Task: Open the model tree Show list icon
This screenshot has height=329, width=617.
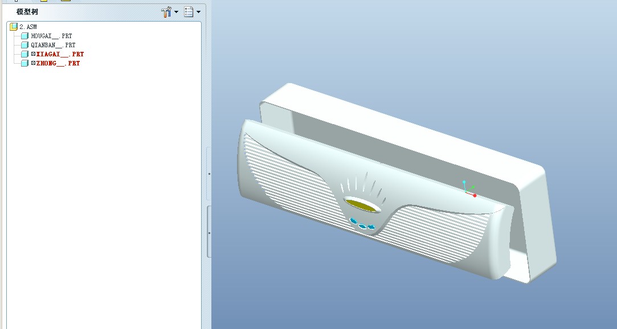Action: pyautogui.click(x=189, y=12)
